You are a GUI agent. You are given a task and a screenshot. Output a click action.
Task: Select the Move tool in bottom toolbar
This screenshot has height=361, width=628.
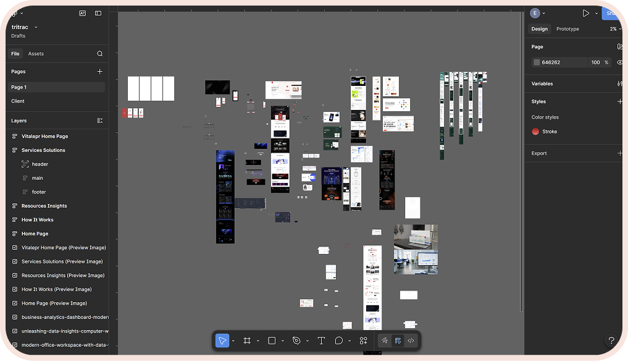click(222, 341)
